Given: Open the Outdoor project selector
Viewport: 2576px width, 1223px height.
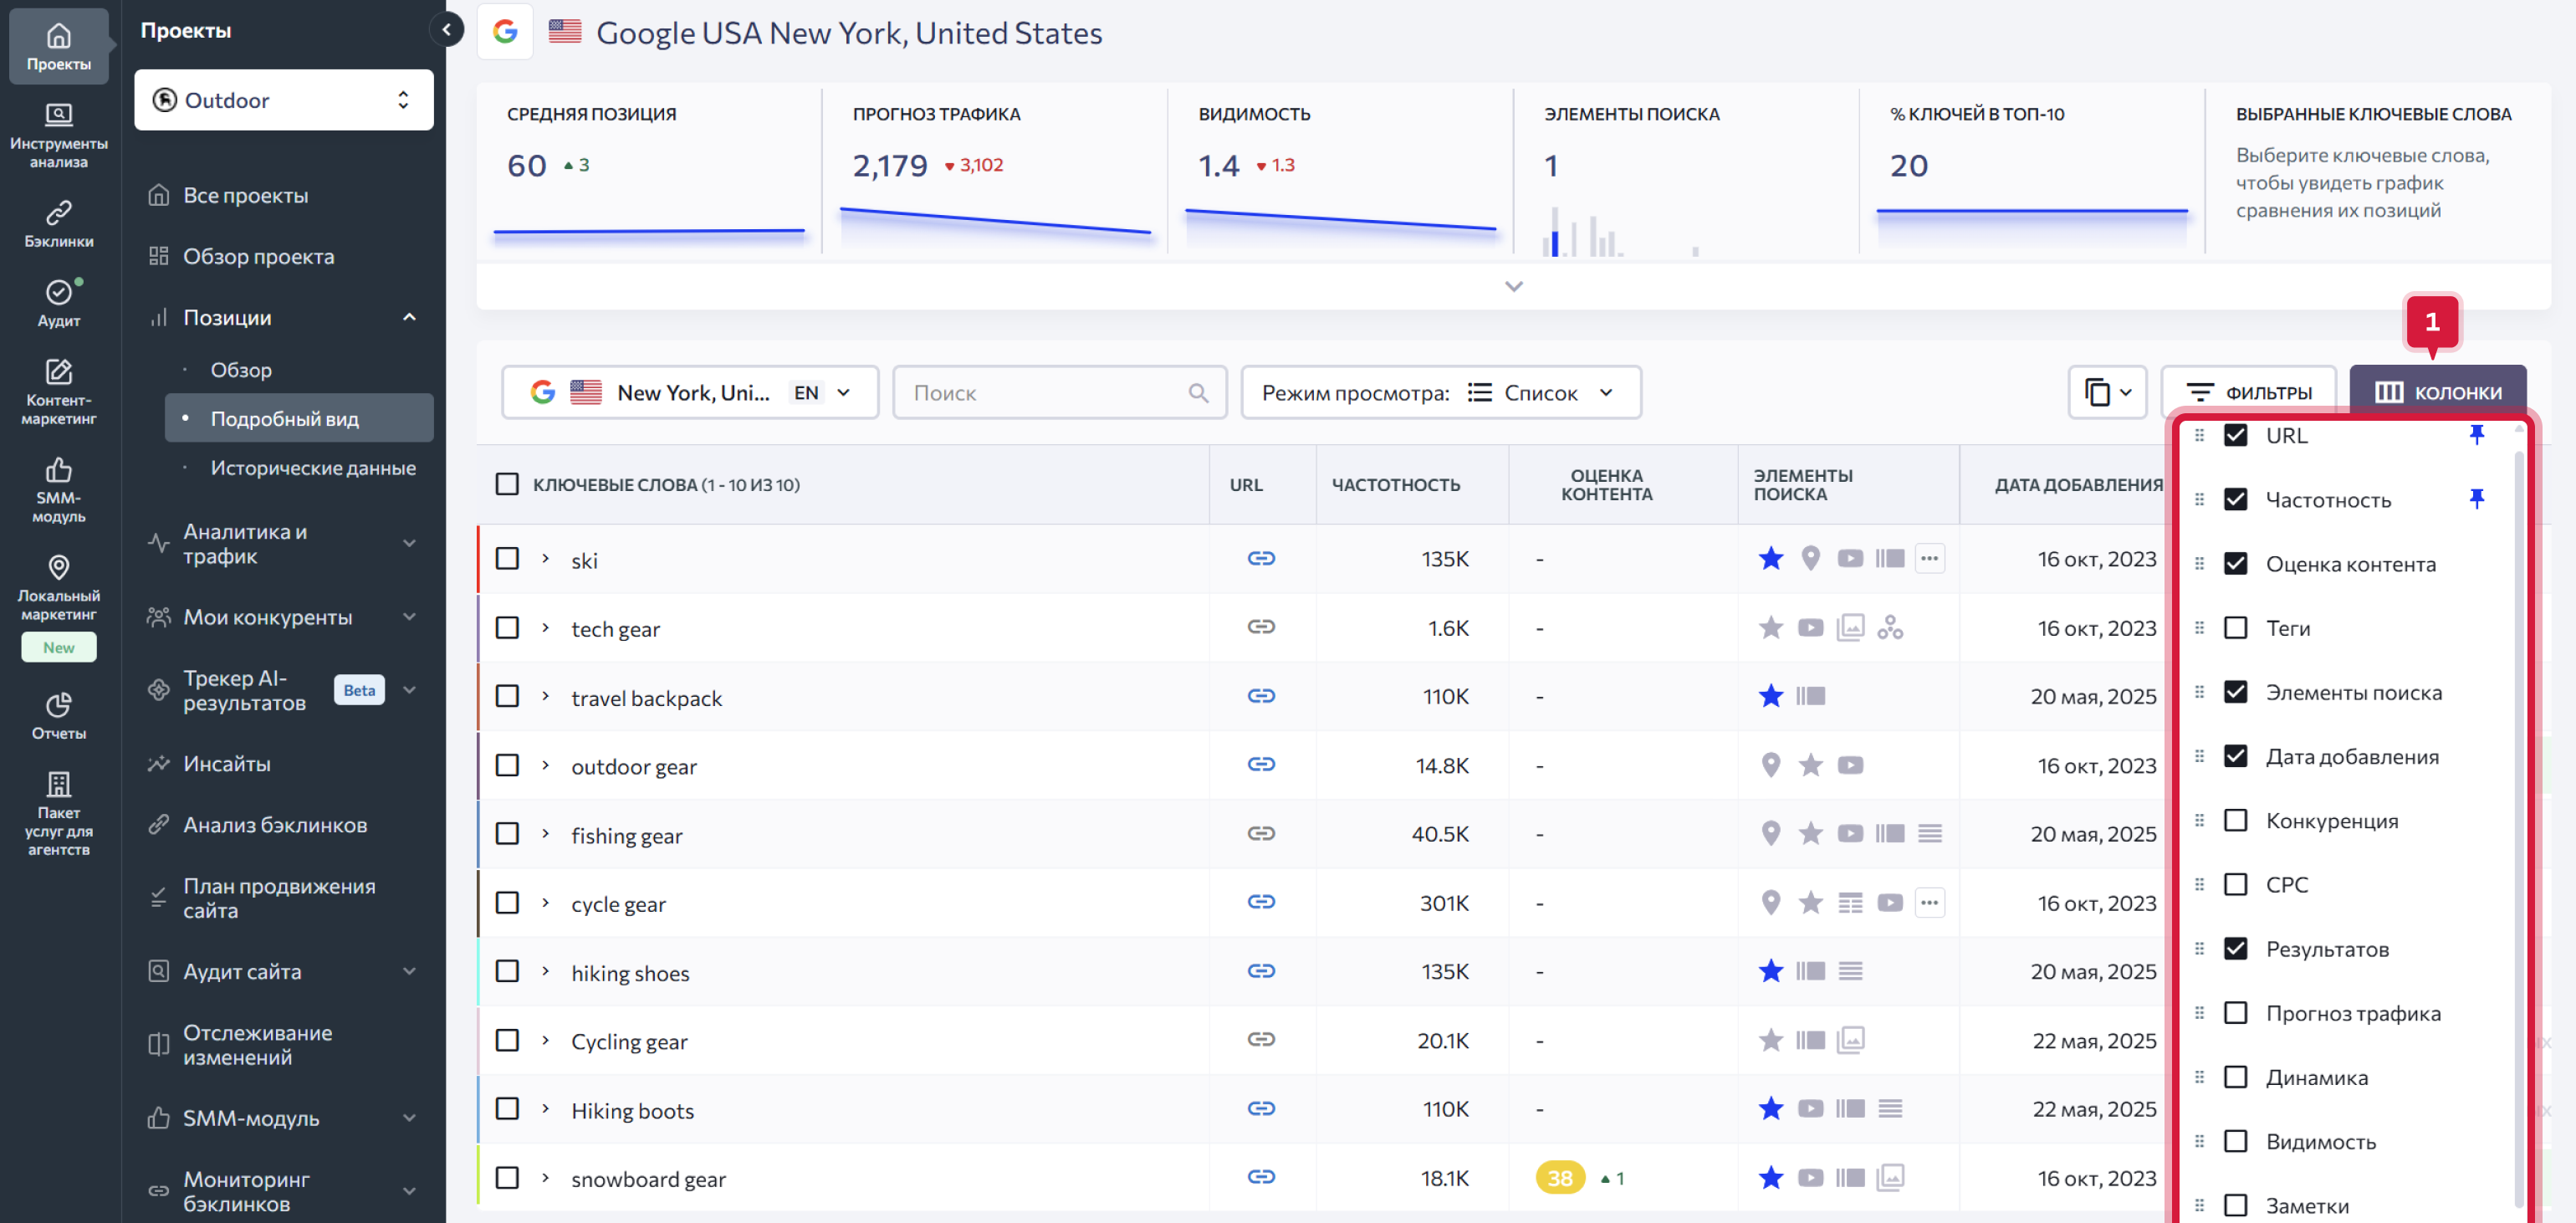Looking at the screenshot, I should 284,100.
